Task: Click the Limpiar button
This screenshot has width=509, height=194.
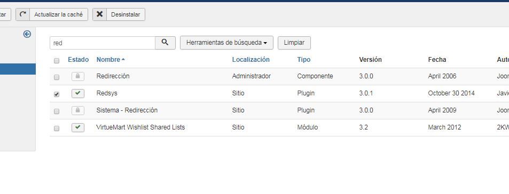Action: (x=294, y=43)
